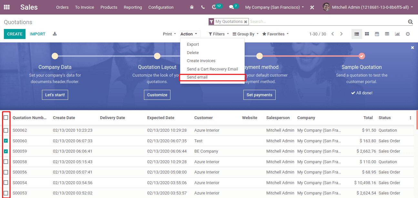The image size is (418, 198).
Task: Open the Reporting menu
Action: tap(133, 7)
